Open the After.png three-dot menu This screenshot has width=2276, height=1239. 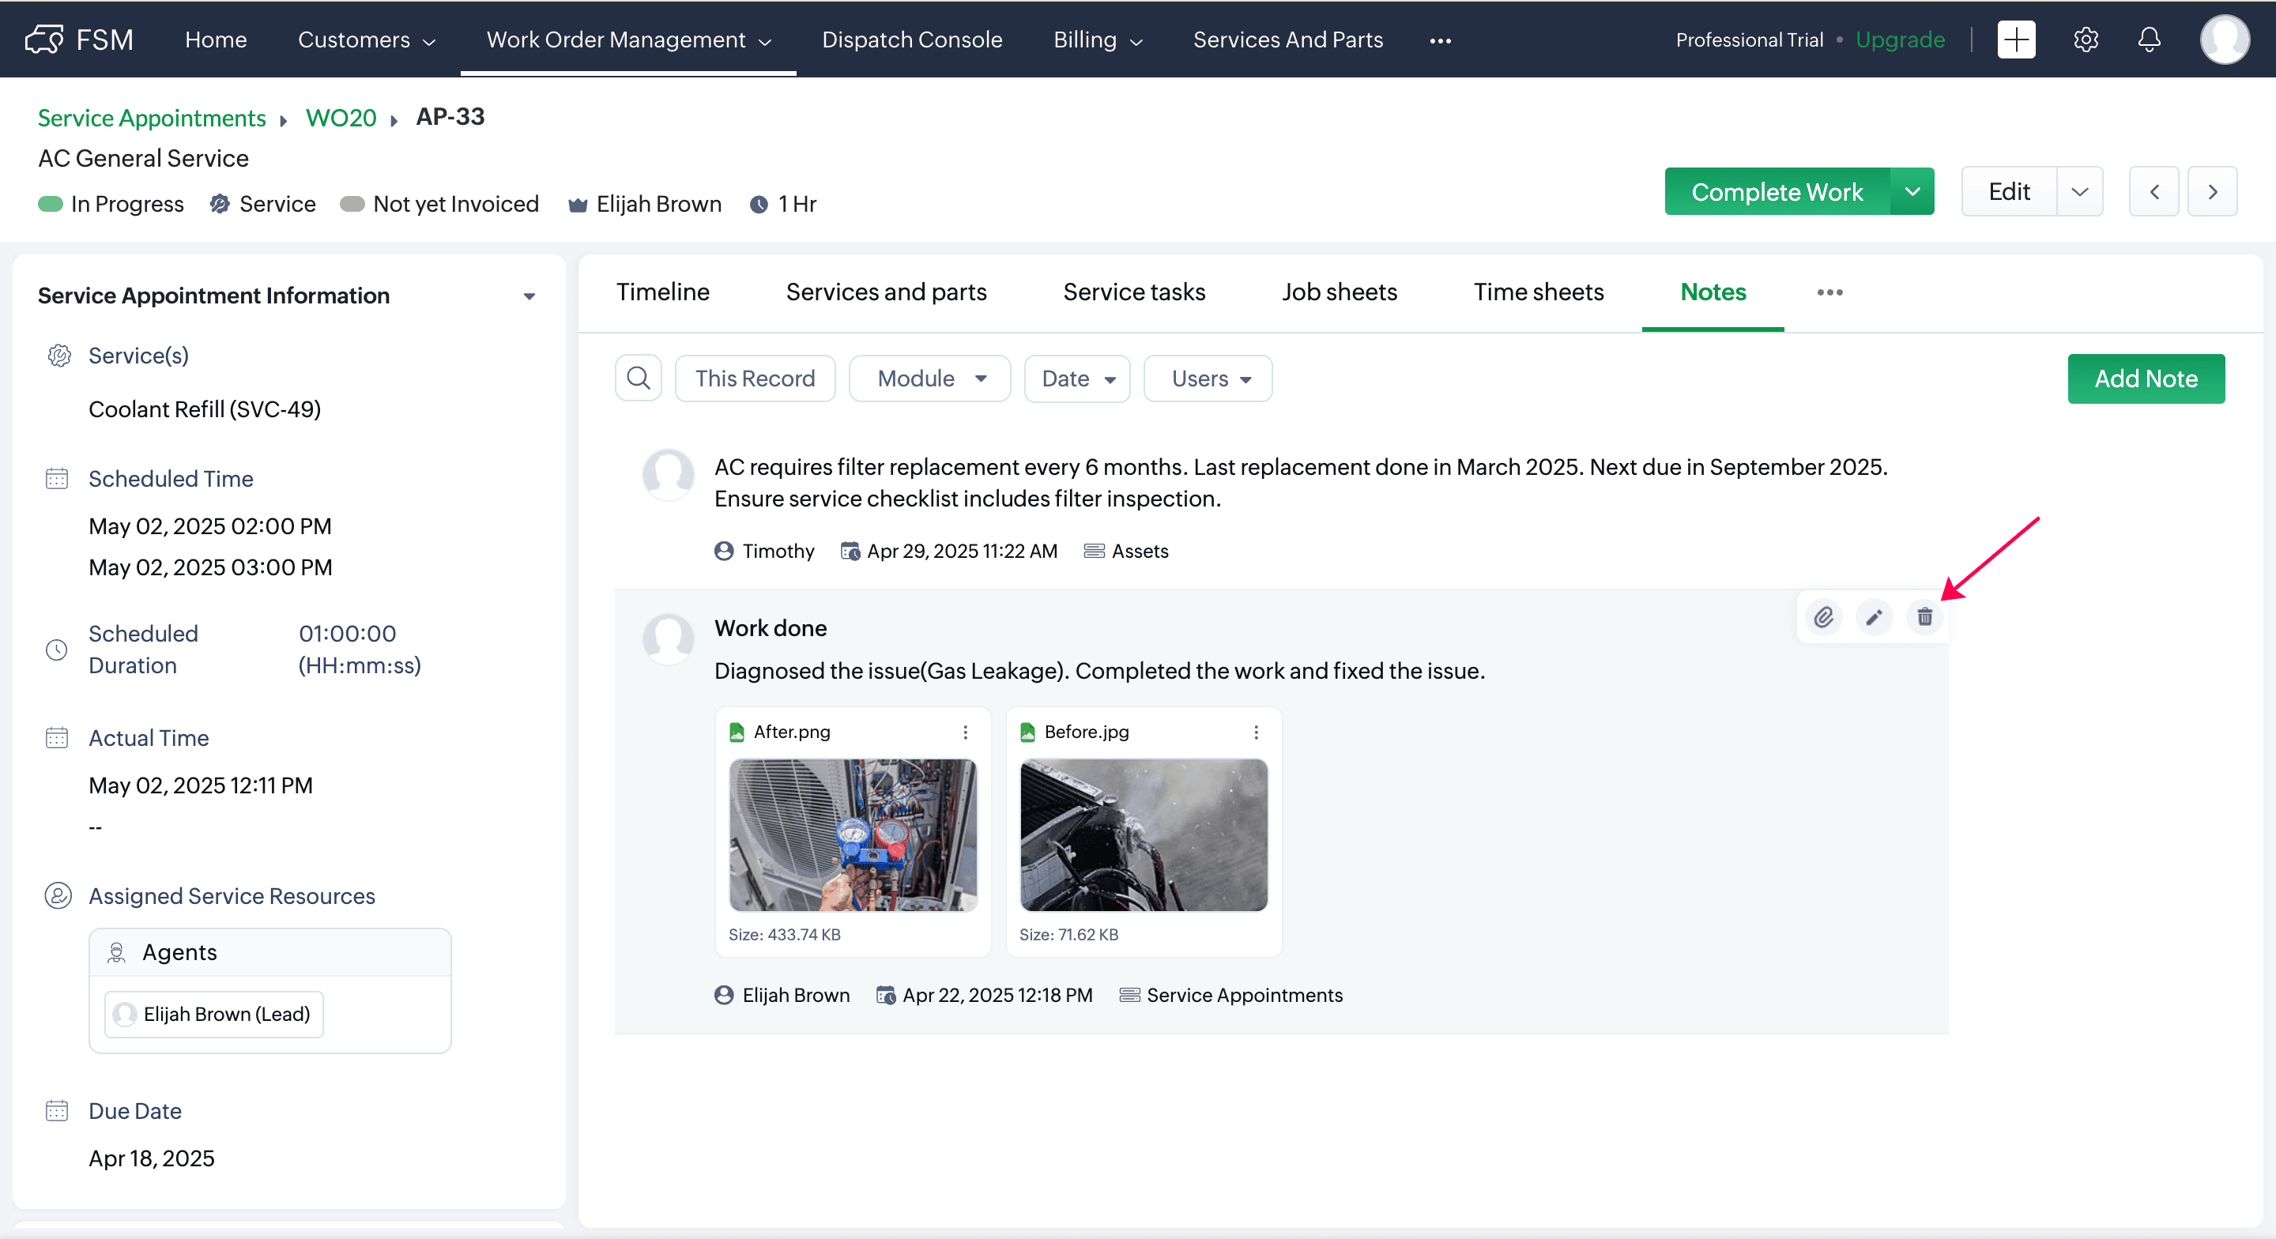[x=965, y=732]
